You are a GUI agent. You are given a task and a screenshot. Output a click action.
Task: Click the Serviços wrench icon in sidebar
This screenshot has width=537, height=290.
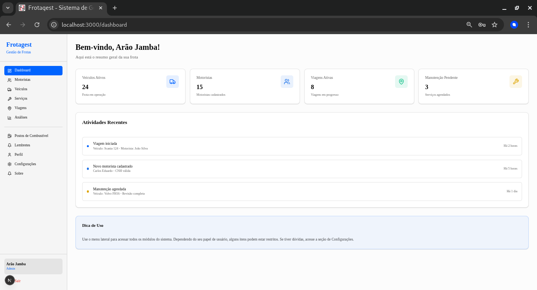[x=9, y=99]
